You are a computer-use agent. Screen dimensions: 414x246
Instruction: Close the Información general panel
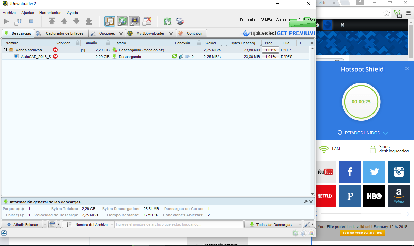[311, 202]
